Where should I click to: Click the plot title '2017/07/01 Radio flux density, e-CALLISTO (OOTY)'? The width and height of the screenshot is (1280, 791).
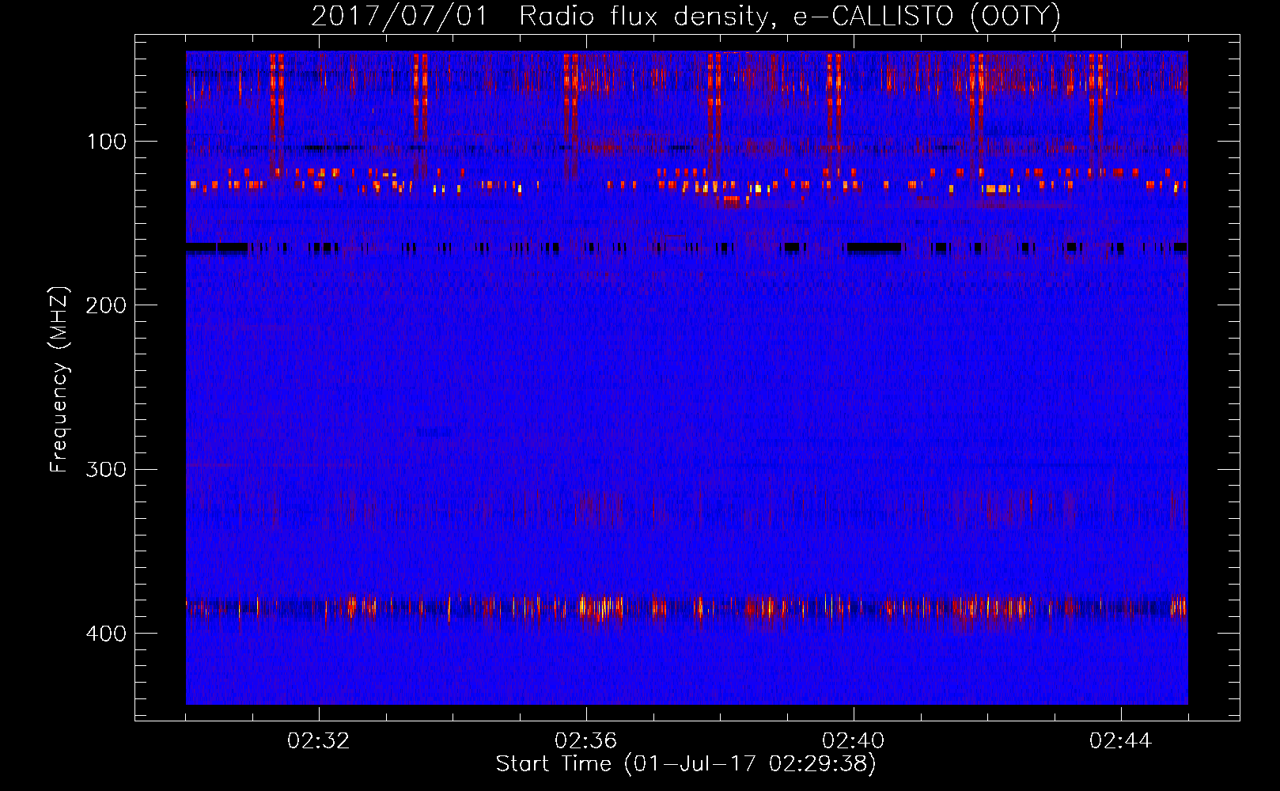tap(686, 17)
